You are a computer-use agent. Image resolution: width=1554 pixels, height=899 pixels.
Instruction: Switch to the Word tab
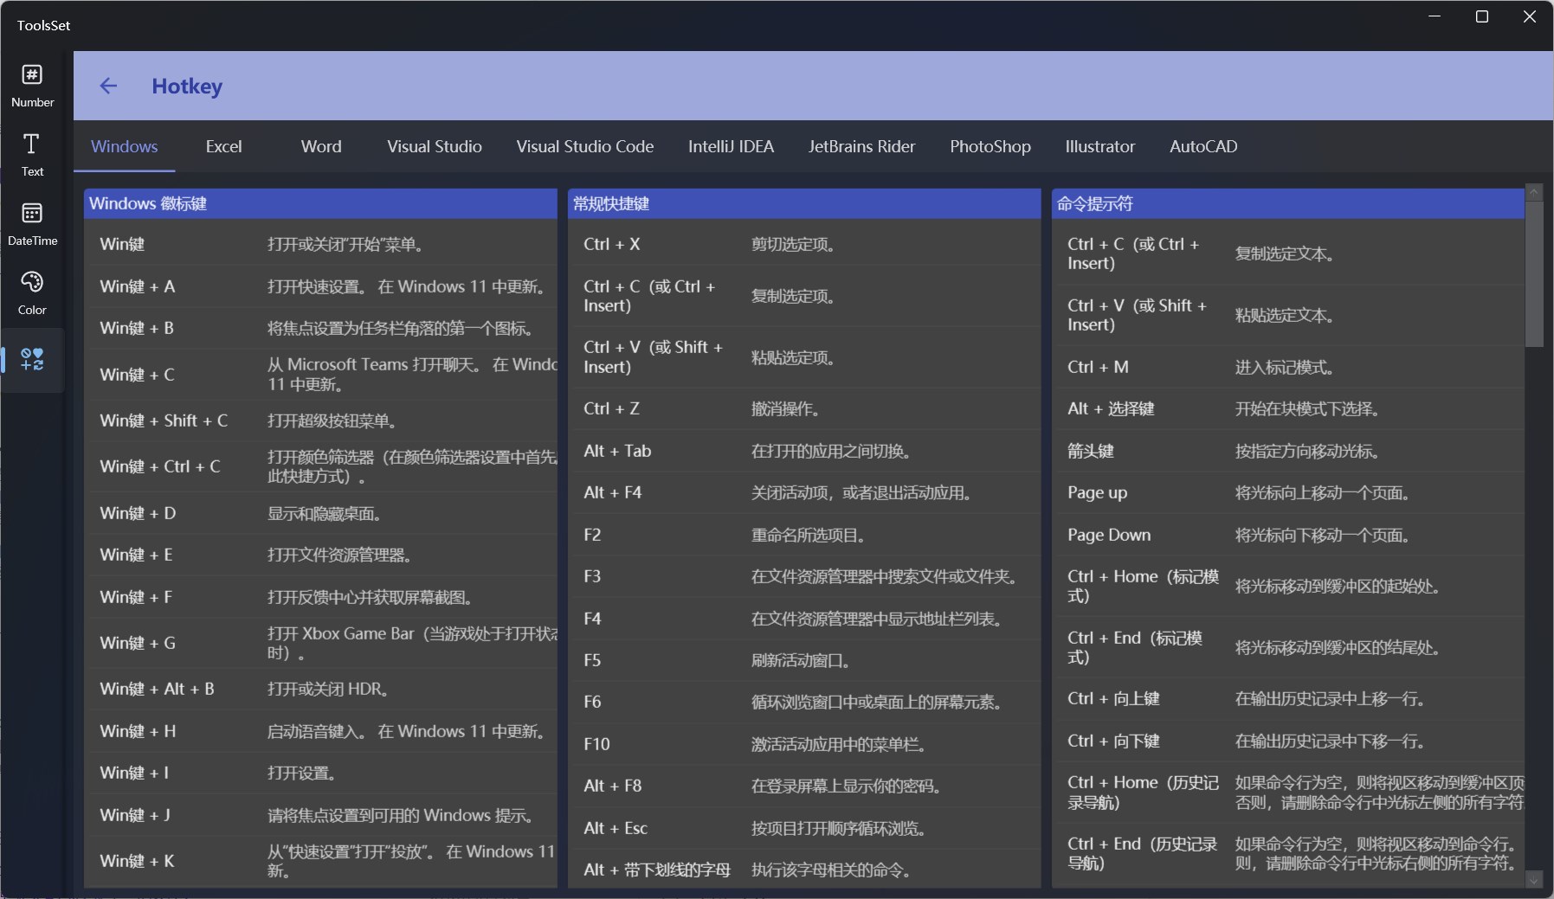(x=321, y=146)
